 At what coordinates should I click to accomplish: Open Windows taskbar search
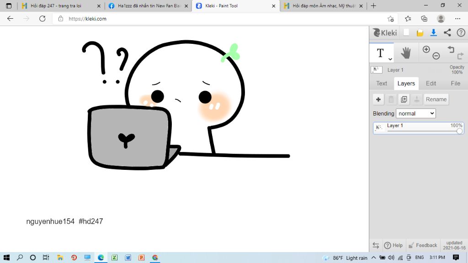pos(20,258)
